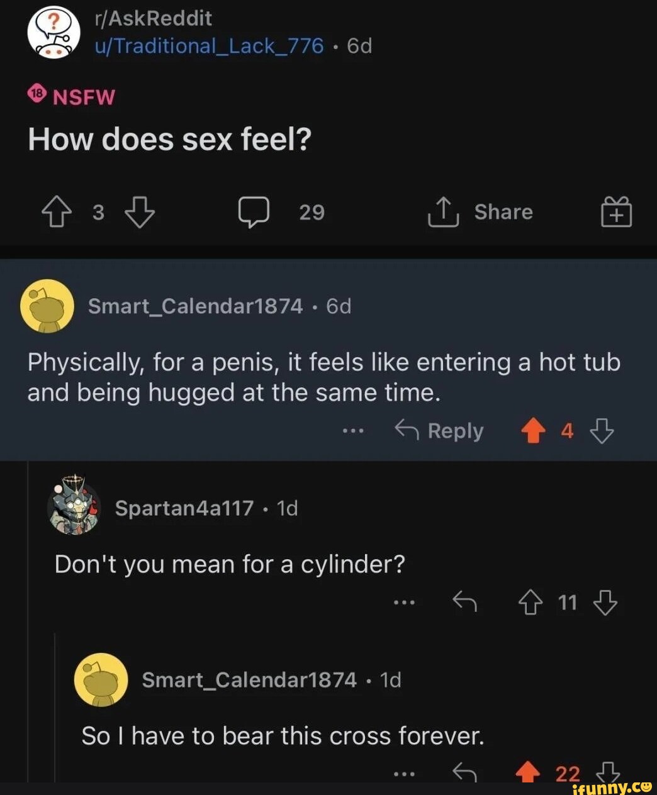Reply to the hot tub comment
Image resolution: width=657 pixels, height=795 pixels.
coord(439,431)
